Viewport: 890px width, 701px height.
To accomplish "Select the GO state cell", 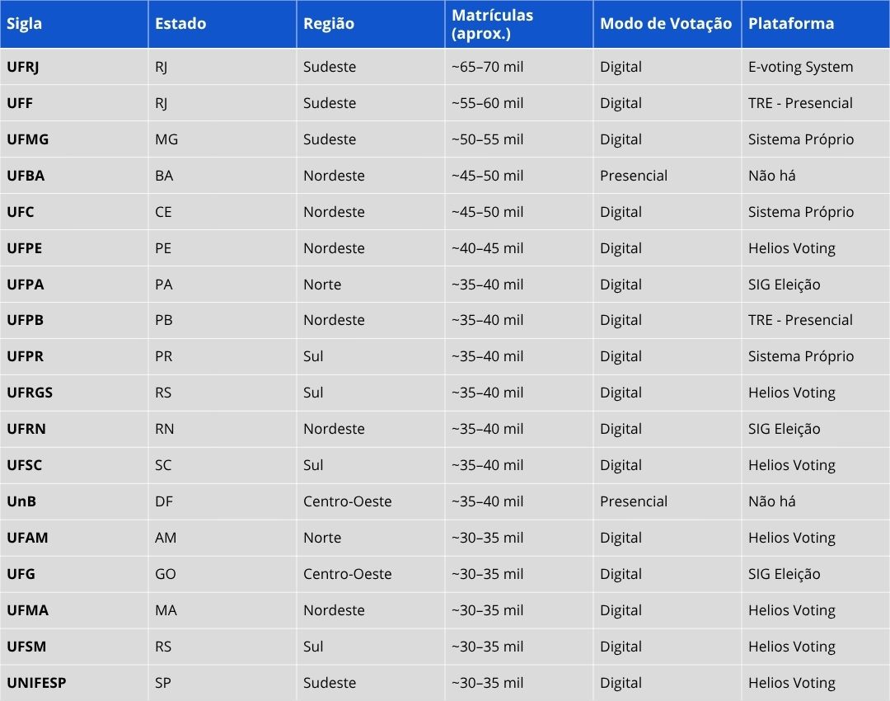I will (165, 574).
